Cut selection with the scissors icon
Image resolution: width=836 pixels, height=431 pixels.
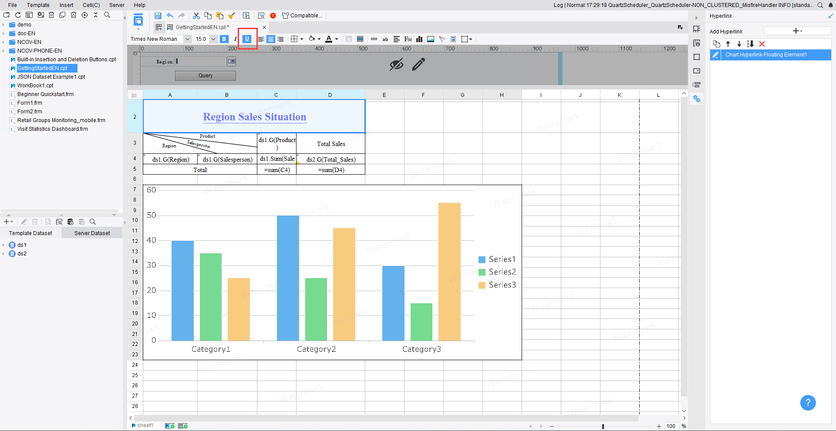tap(196, 16)
